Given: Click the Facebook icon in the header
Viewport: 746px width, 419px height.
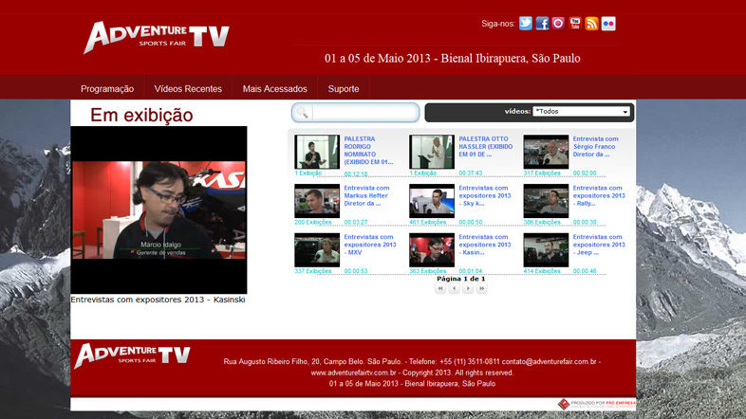Looking at the screenshot, I should click(x=542, y=24).
